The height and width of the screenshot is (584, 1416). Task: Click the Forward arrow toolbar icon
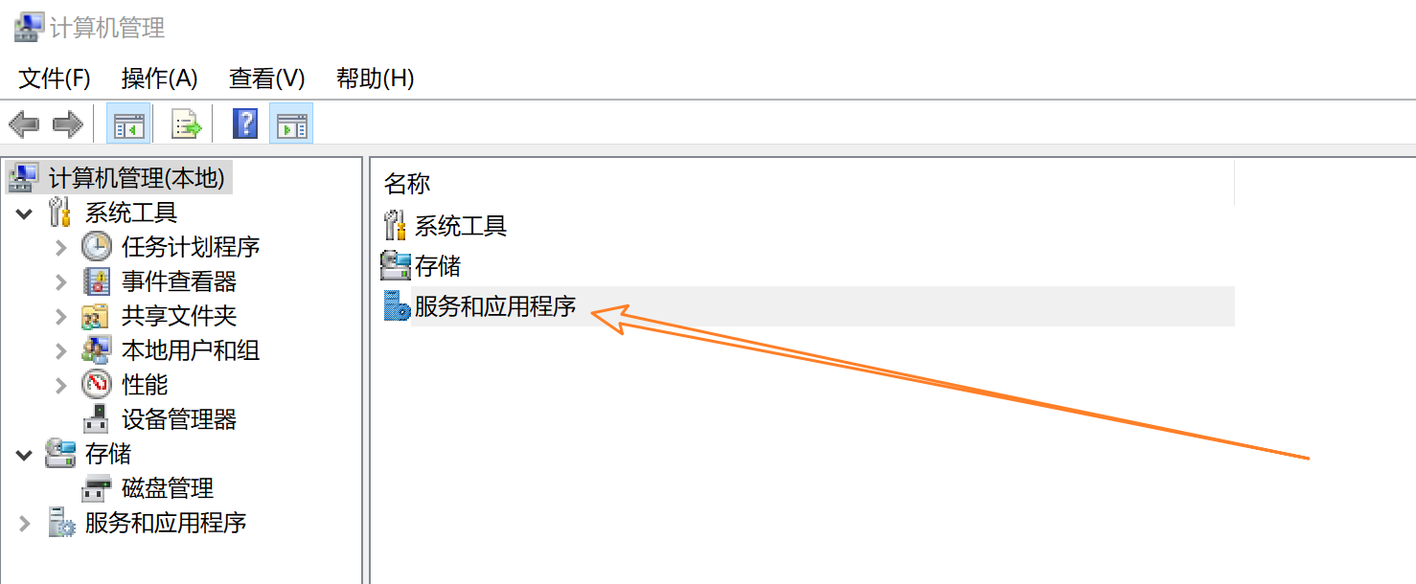click(x=68, y=124)
